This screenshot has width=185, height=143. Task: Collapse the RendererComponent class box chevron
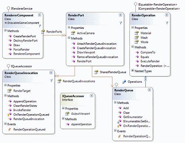[40, 15]
